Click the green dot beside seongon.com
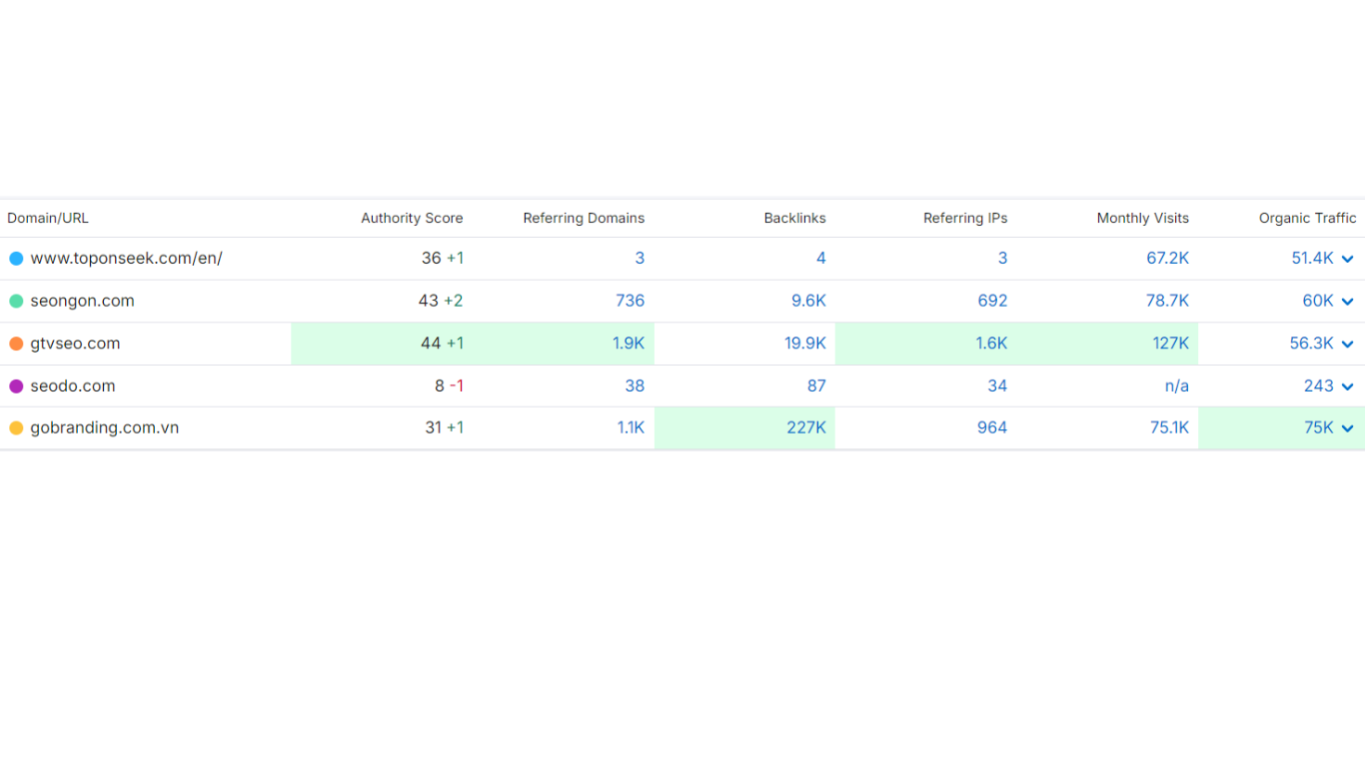 (x=16, y=301)
